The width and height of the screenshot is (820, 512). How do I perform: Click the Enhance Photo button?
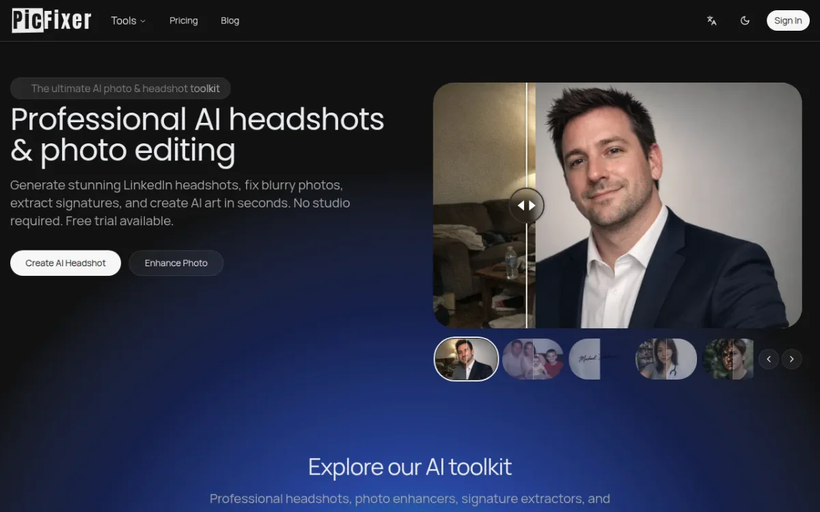(176, 263)
